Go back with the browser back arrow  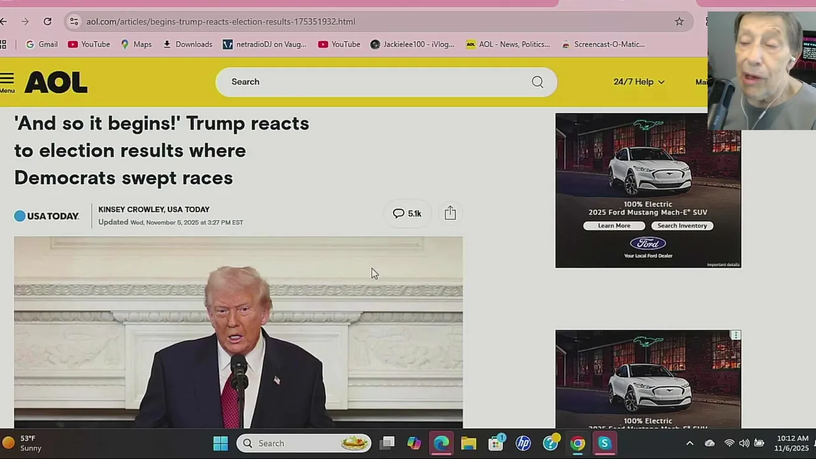pyautogui.click(x=4, y=22)
